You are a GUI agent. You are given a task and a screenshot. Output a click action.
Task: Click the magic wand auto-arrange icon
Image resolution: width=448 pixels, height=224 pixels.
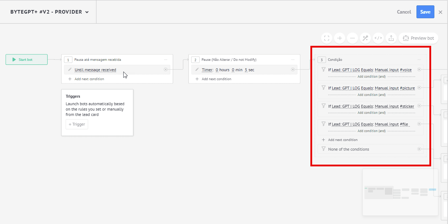(x=365, y=38)
